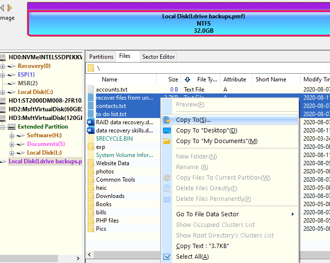
Task: Expand the Recovery(0) partition node
Action: pos(3,66)
